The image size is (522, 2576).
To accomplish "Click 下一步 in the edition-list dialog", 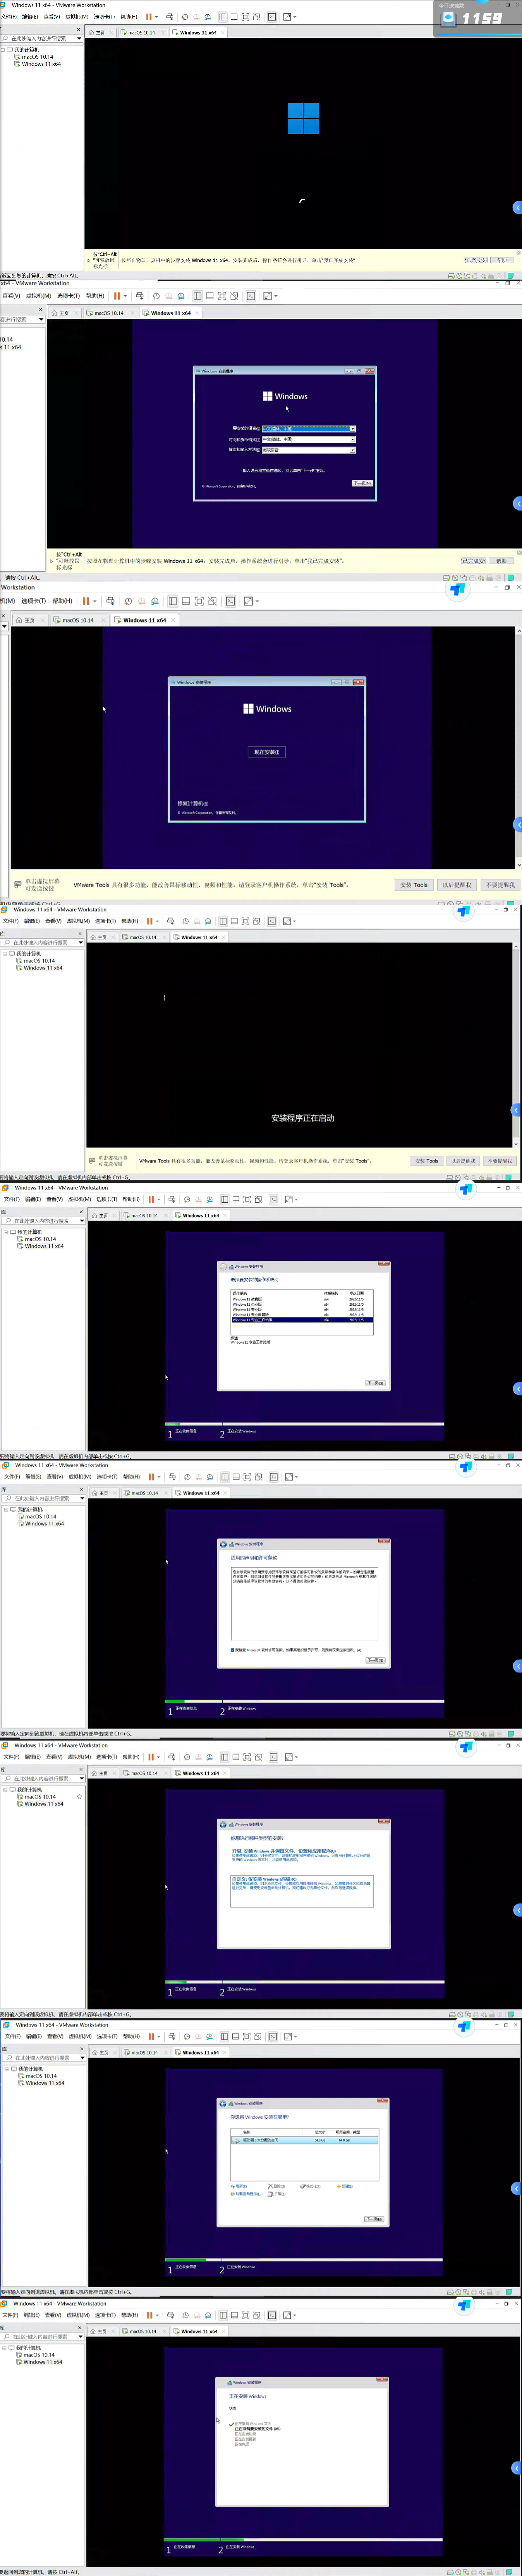I will coord(375,1383).
